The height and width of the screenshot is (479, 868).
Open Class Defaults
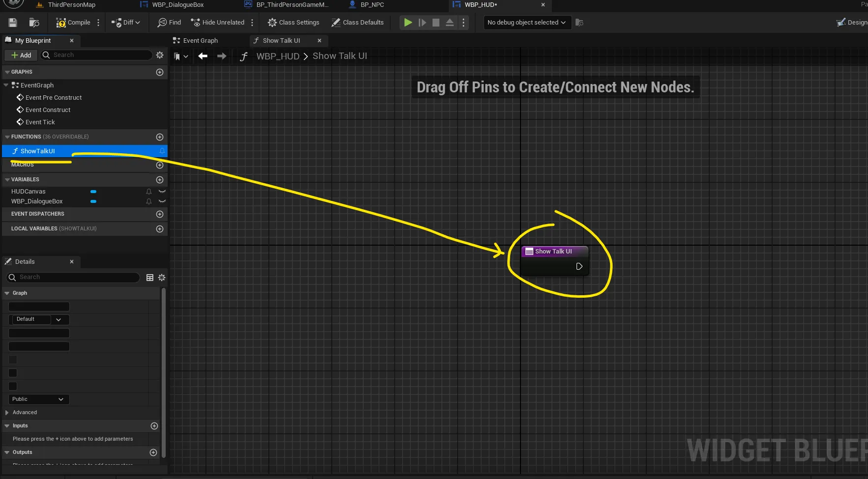click(357, 23)
